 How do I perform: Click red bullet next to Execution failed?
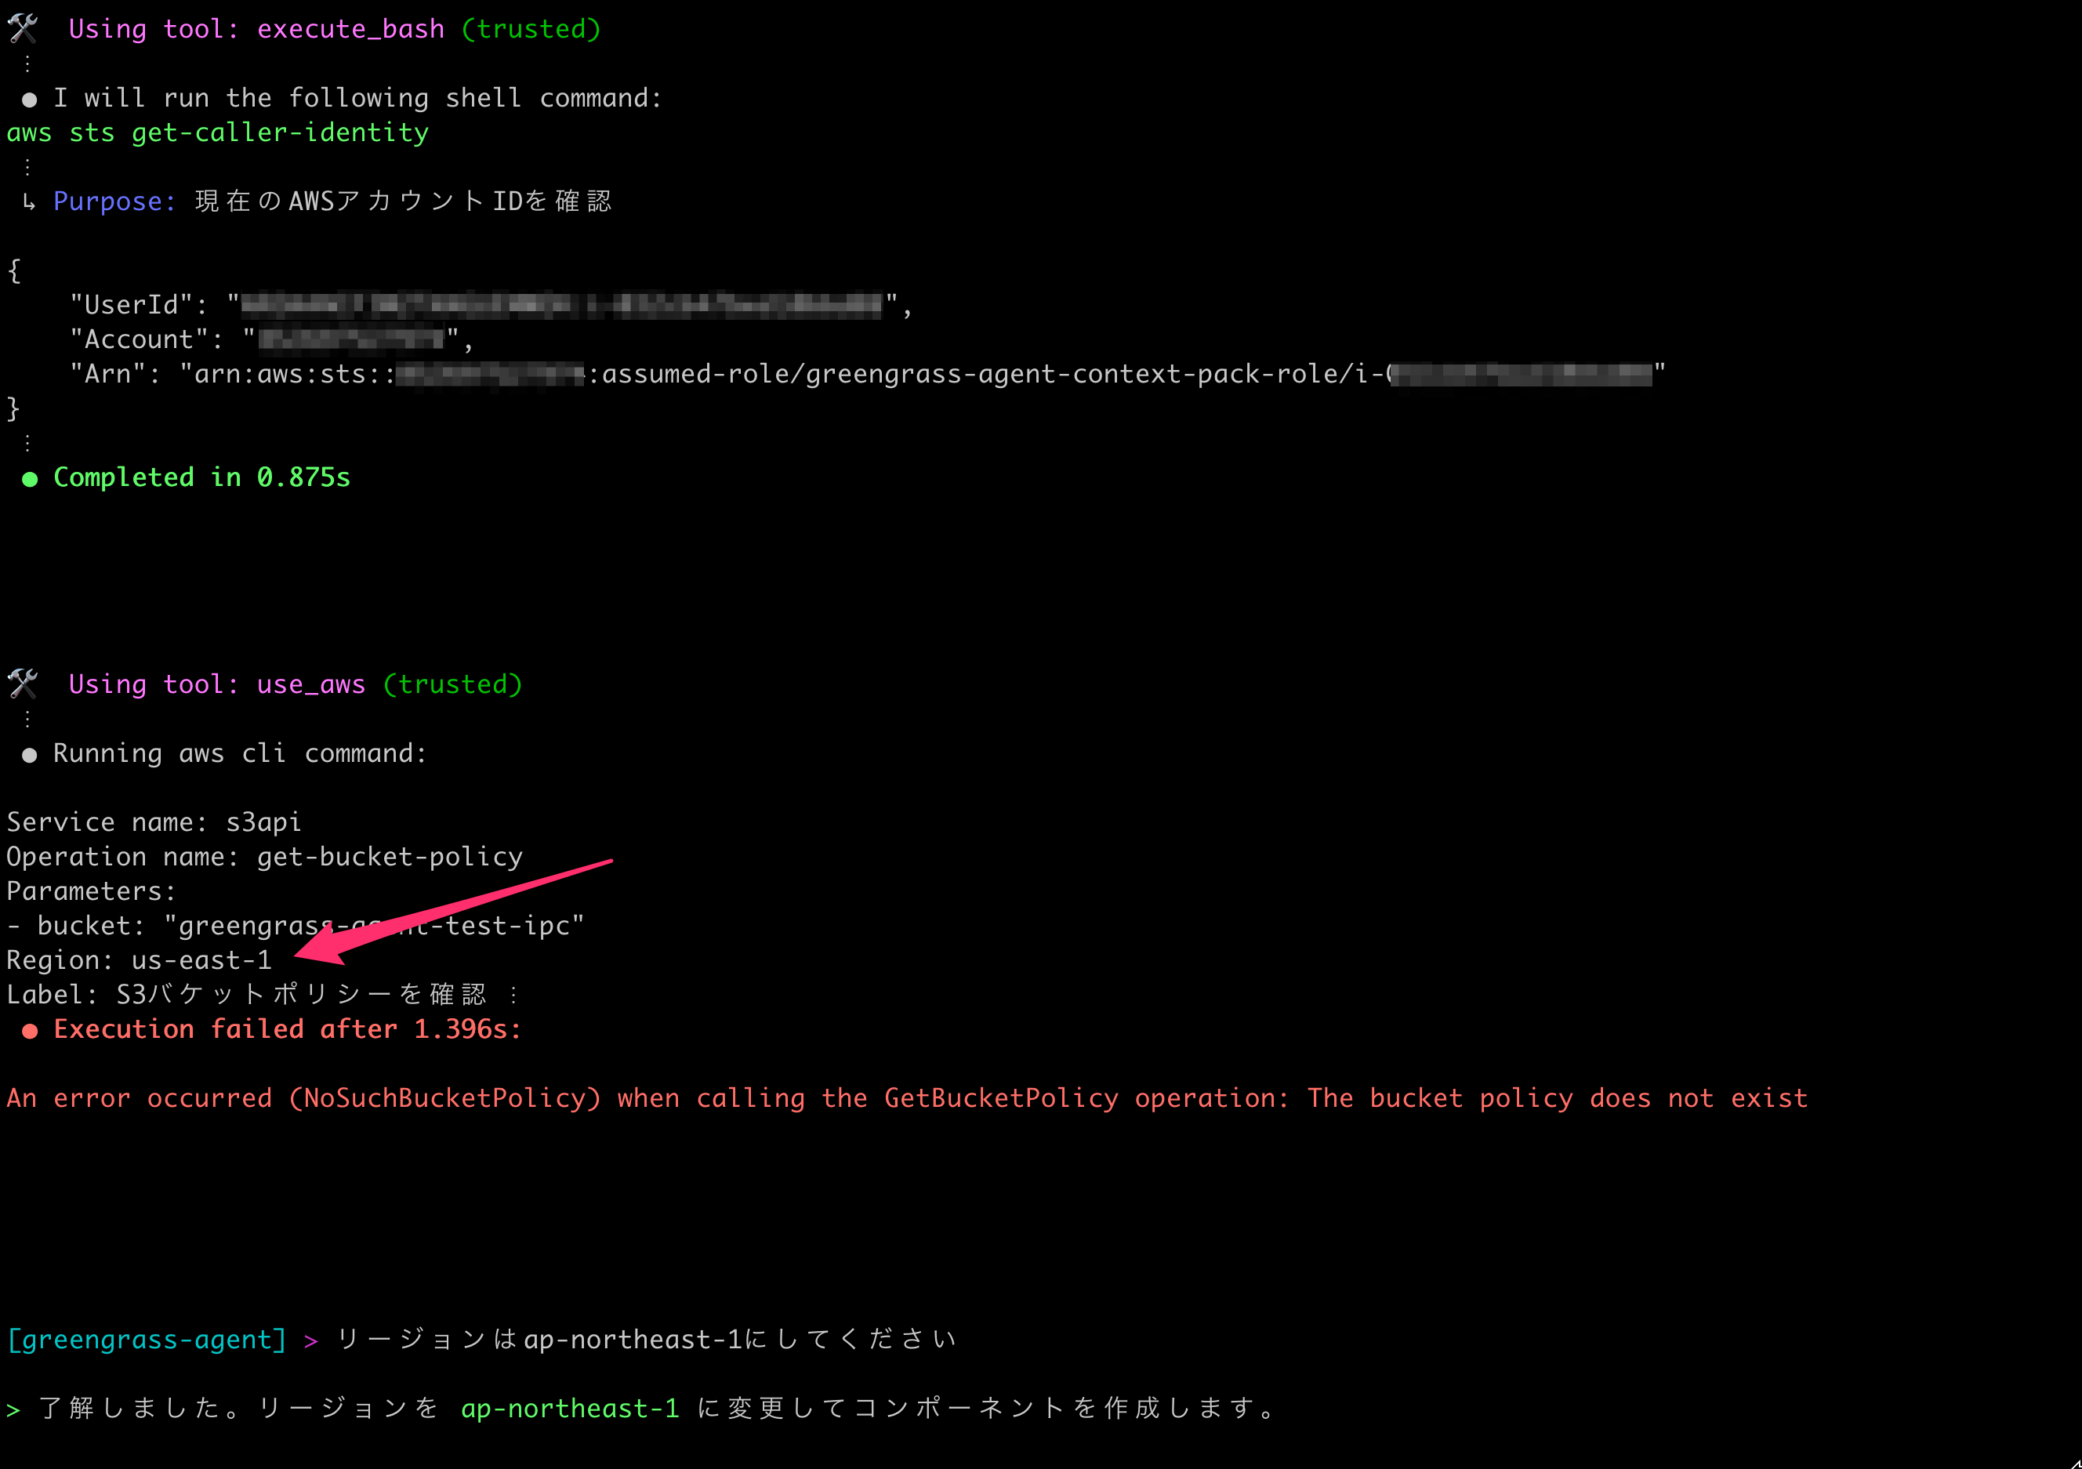click(x=30, y=1031)
